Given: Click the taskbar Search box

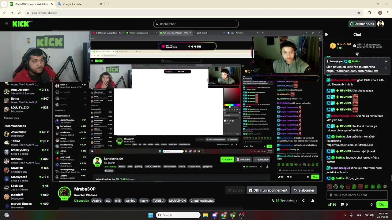Looking at the screenshot, I should click(x=178, y=215).
